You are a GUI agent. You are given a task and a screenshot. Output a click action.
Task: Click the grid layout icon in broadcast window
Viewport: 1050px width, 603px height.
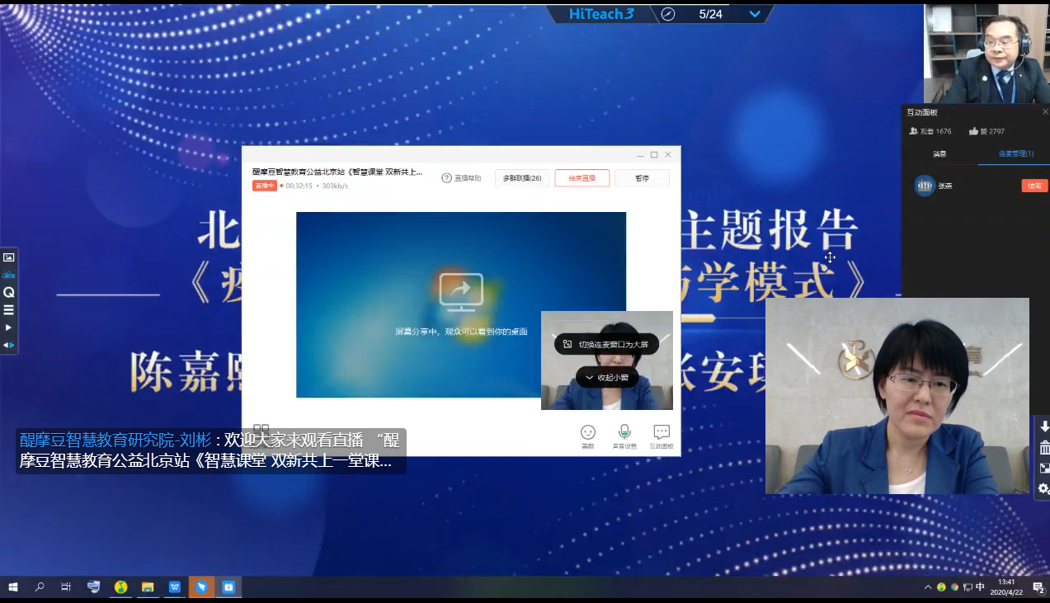[261, 430]
